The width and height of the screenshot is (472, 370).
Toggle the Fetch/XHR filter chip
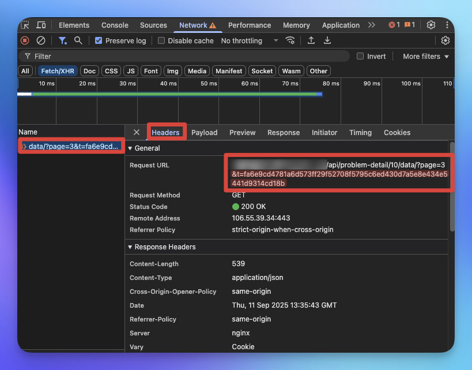pyautogui.click(x=58, y=71)
